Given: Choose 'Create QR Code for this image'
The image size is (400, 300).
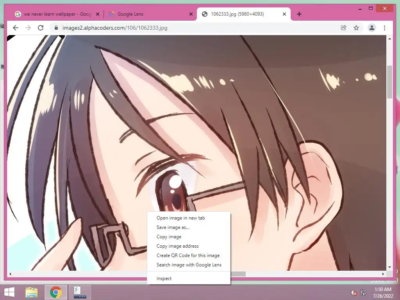Looking at the screenshot, I should coord(189,255).
